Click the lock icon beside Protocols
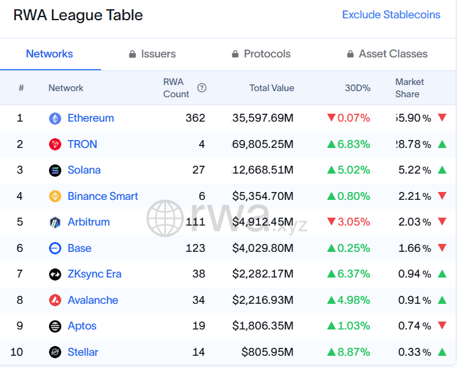Image resolution: width=457 pixels, height=368 pixels. coord(235,54)
